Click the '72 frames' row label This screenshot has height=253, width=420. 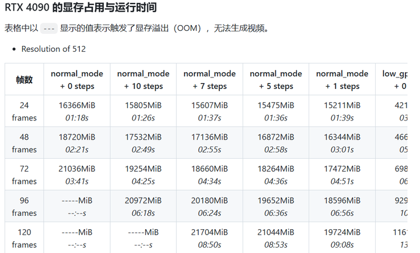24,174
